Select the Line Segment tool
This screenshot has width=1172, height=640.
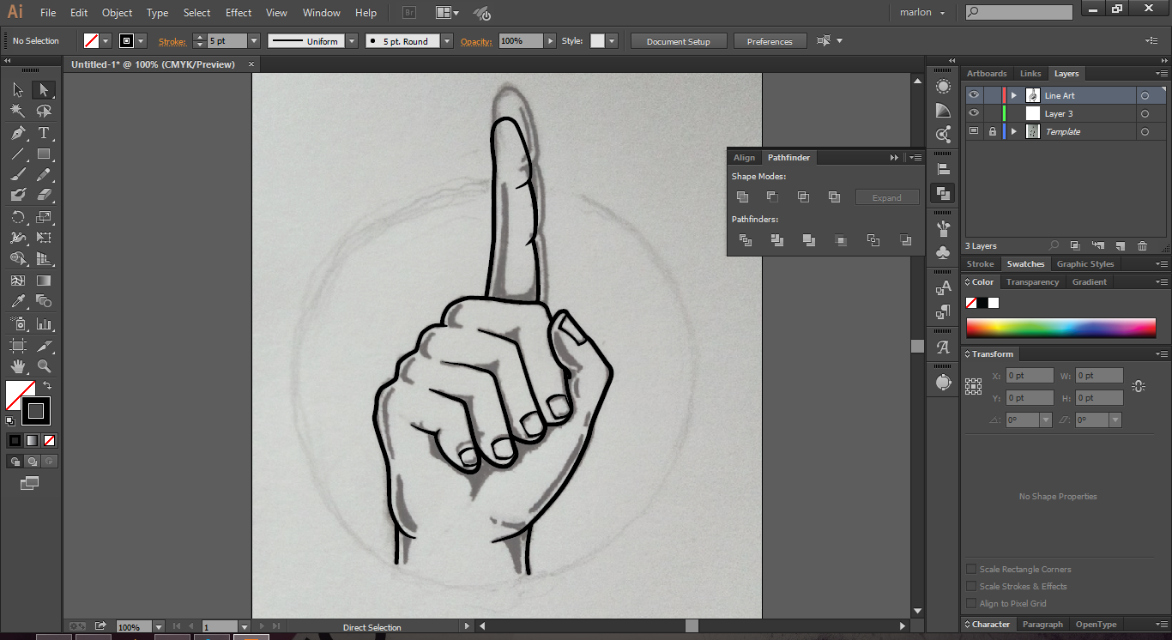click(18, 154)
